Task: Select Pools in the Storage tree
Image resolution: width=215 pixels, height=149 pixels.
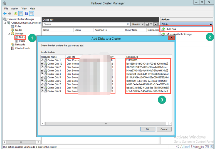Action: (x=22, y=41)
